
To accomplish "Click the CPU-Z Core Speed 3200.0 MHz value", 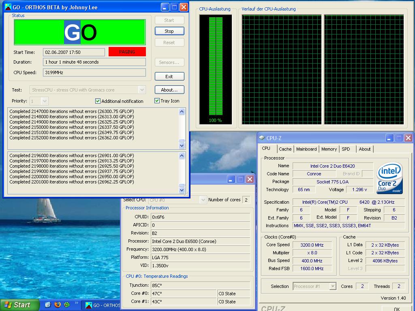I will tap(312, 245).
